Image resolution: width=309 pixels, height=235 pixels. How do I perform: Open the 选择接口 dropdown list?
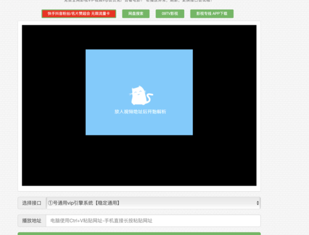point(153,203)
